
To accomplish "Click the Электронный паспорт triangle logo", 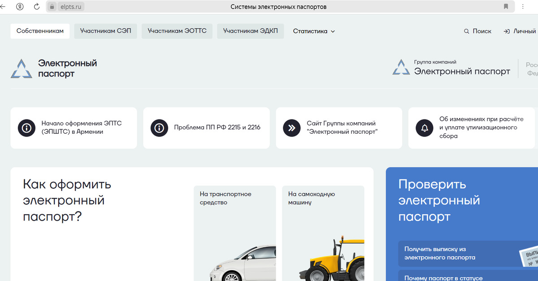I will (22, 68).
